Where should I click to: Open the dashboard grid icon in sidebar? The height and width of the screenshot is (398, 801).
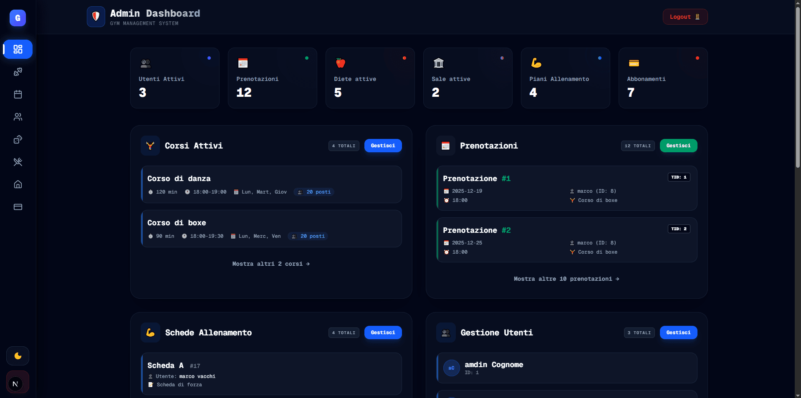[18, 49]
